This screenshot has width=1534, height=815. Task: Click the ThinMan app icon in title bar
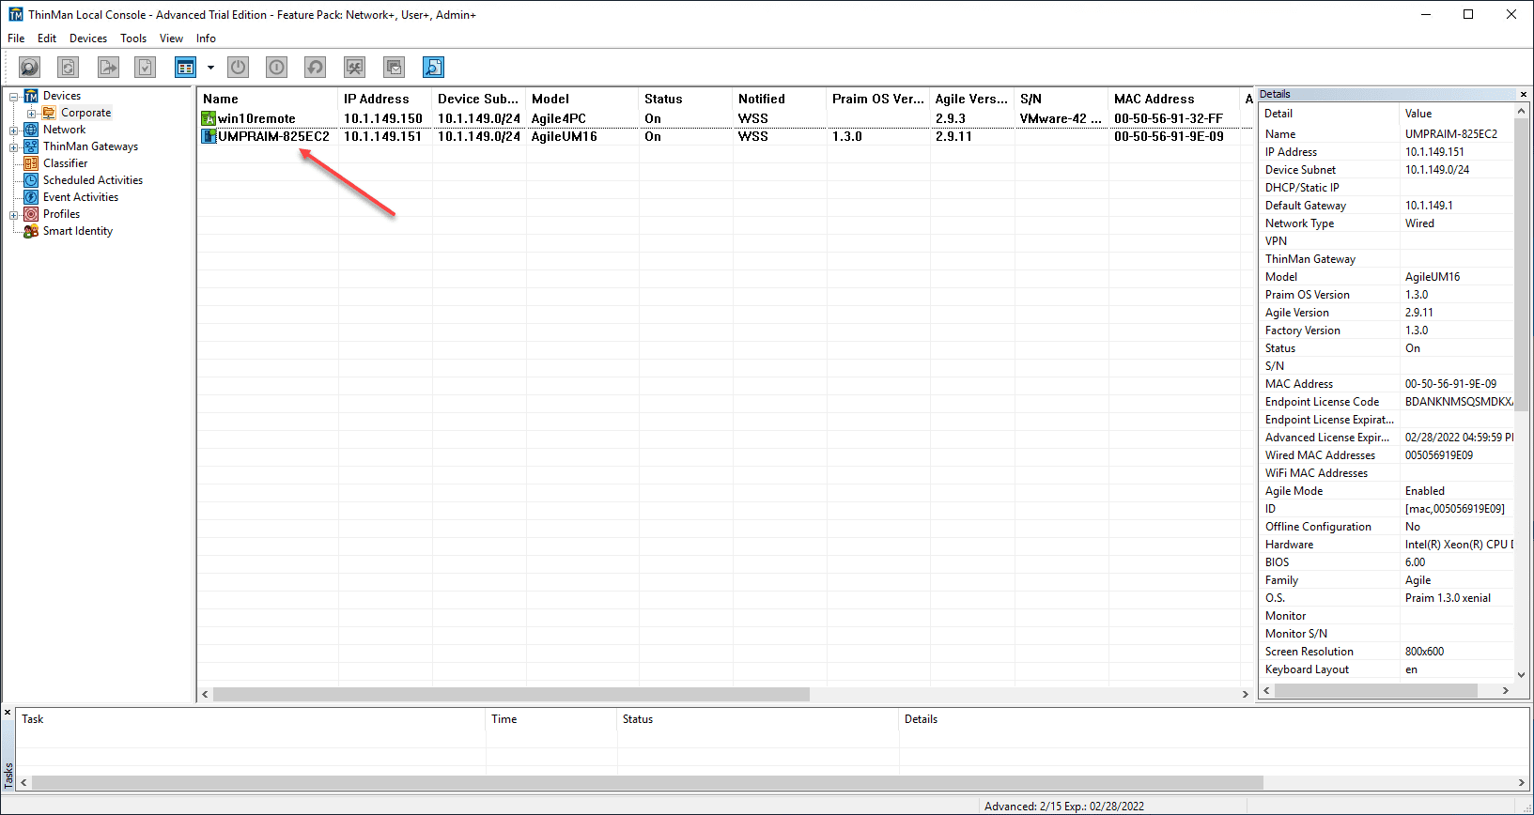click(16, 14)
